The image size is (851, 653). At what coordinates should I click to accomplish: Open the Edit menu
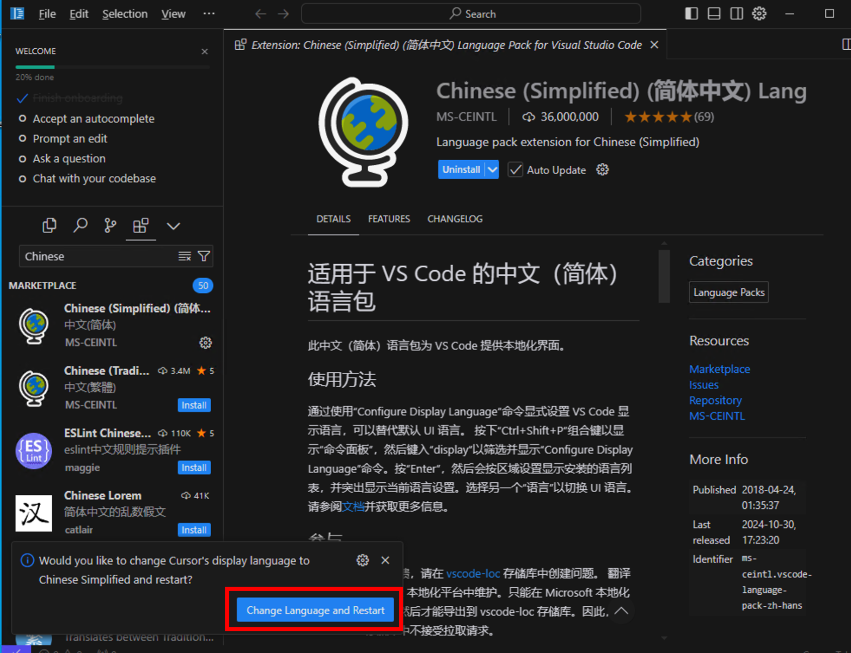[x=79, y=14]
